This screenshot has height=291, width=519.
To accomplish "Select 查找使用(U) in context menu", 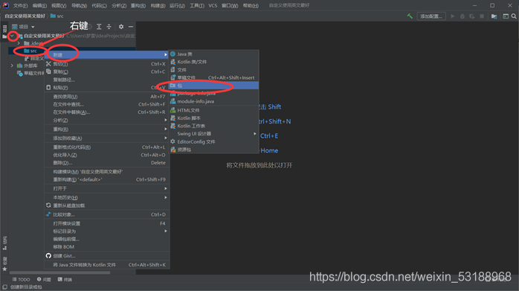I will tap(107, 97).
